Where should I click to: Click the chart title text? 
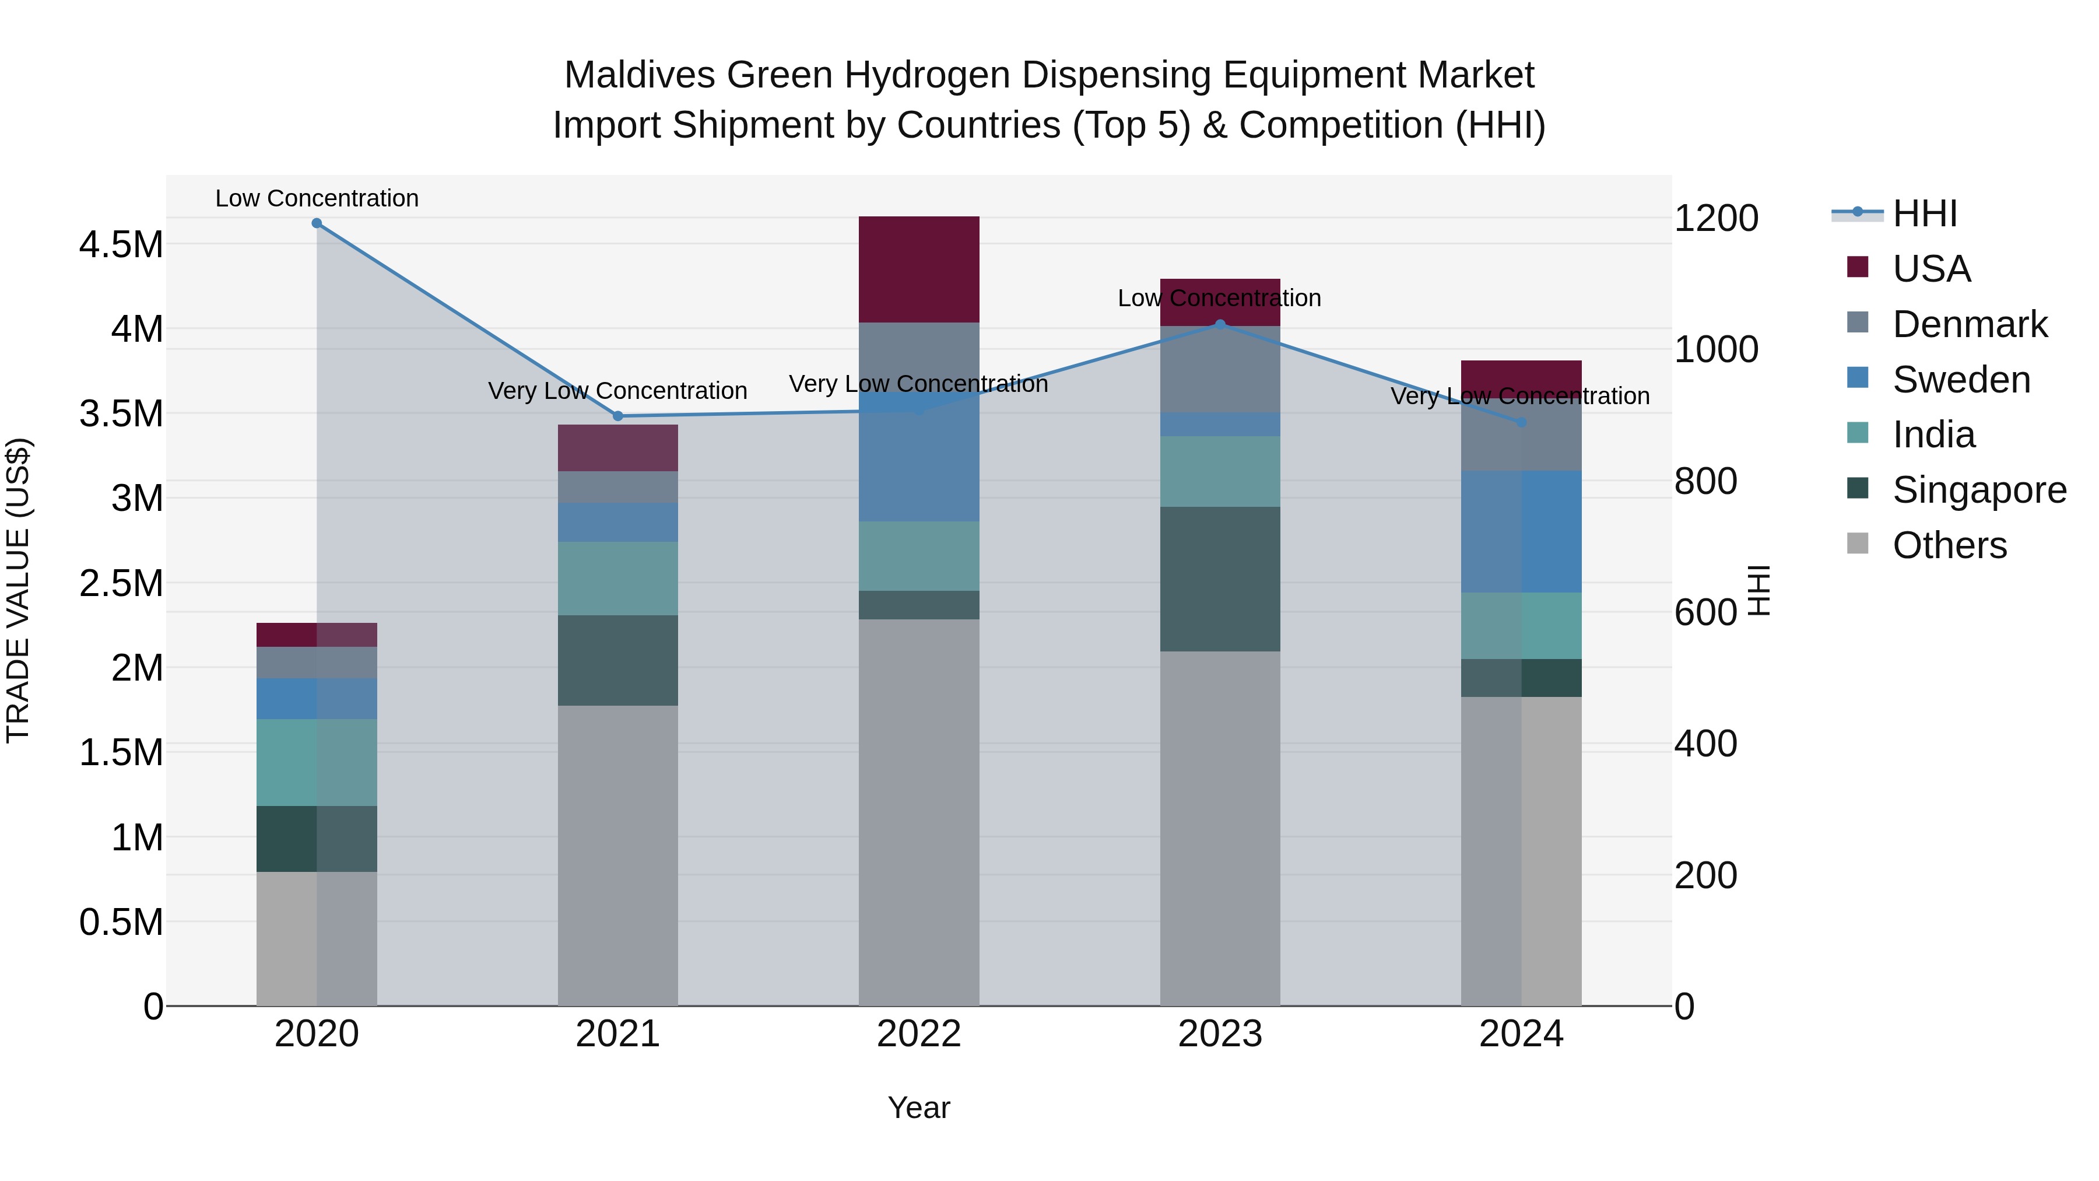tap(1049, 99)
